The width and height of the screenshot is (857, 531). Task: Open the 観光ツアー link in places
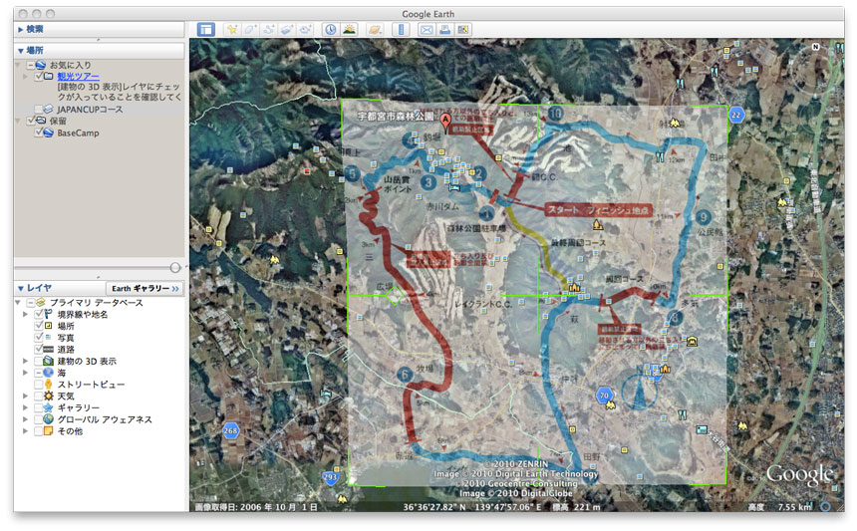[78, 77]
